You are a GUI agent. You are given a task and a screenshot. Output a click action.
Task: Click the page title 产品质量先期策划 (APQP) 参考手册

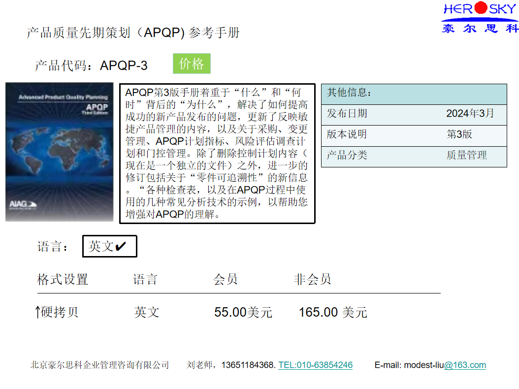click(133, 32)
